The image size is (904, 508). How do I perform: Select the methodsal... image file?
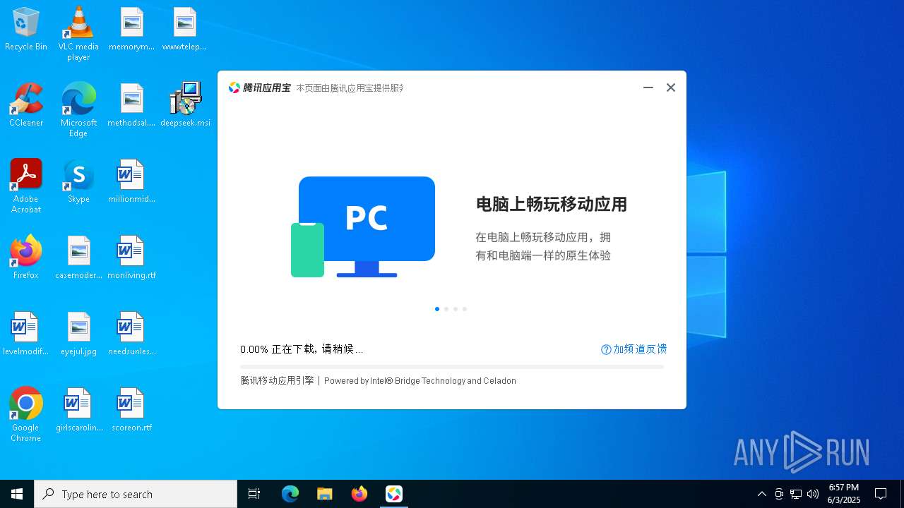131,105
